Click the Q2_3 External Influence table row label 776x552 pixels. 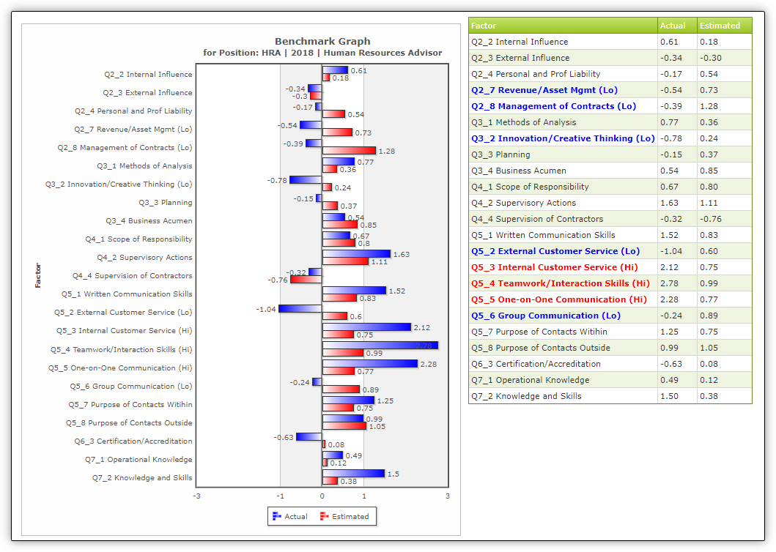click(x=520, y=58)
